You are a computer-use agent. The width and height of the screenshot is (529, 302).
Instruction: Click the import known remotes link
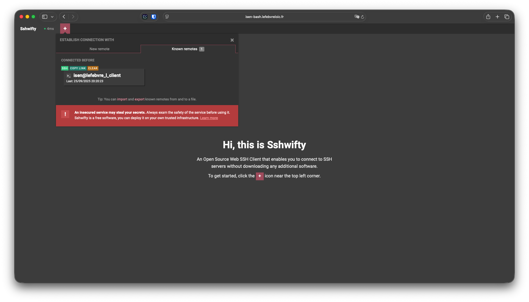[x=122, y=99]
